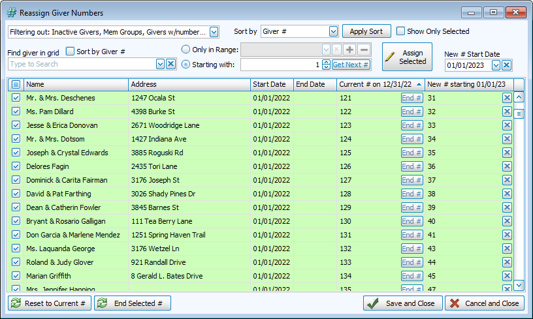Image resolution: width=533 pixels, height=319 pixels.
Task: Click the pencil Assign Selected button
Action: [x=405, y=57]
